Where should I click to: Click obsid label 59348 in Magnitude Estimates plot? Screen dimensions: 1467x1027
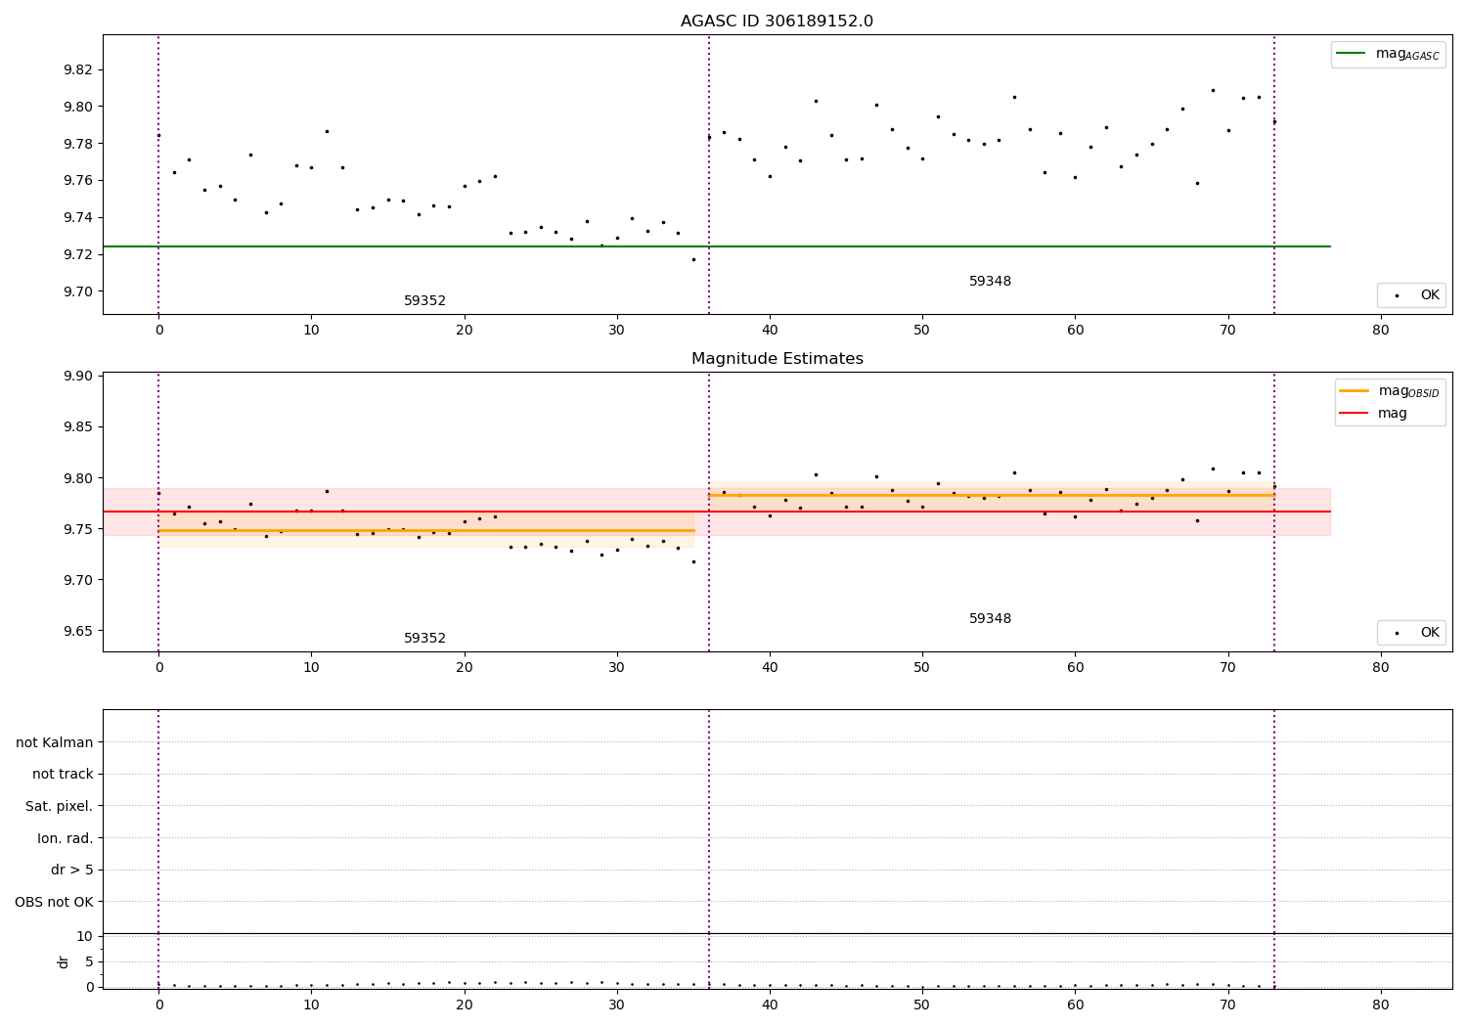point(990,619)
